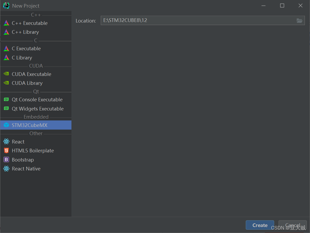
Task: Click the STM32CubeMX cube icon
Action: [x=6, y=125]
